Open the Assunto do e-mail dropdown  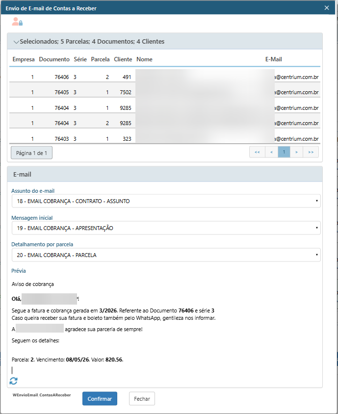pos(166,201)
